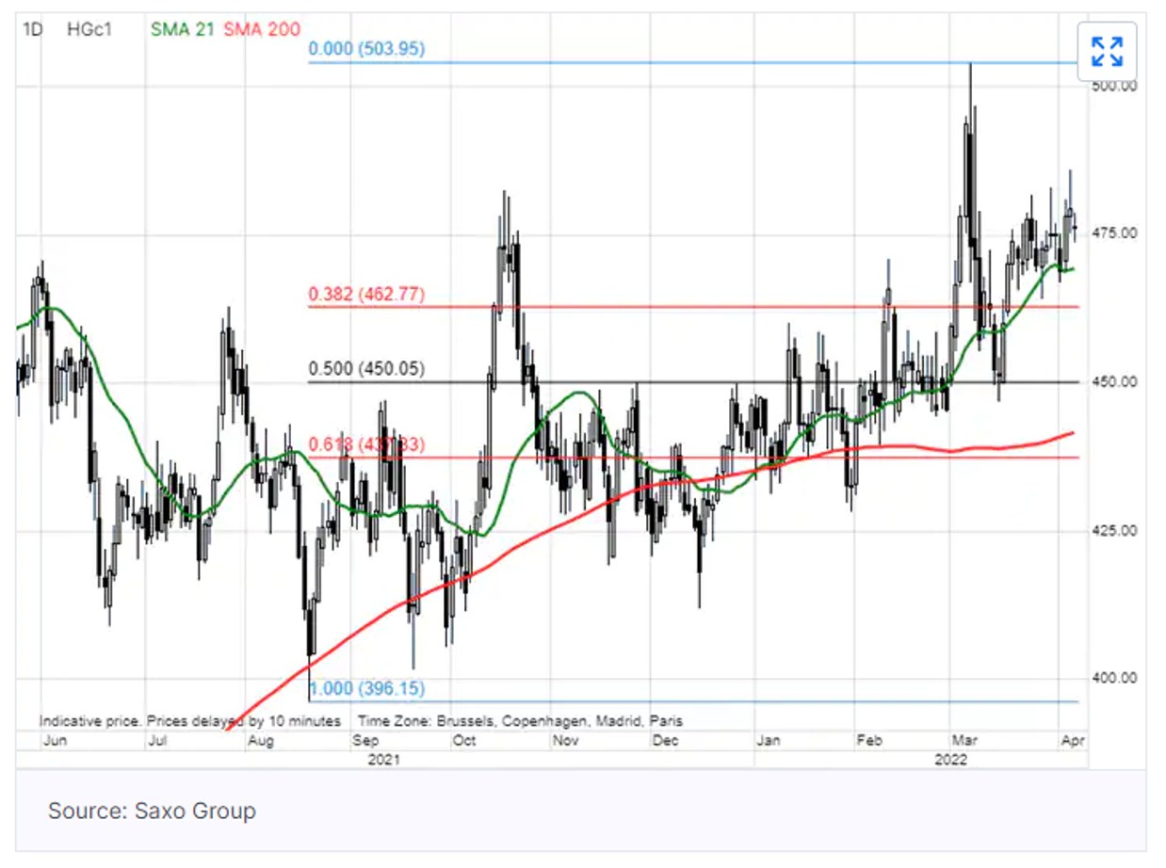Click the Source: Saxo Group caption

click(152, 811)
